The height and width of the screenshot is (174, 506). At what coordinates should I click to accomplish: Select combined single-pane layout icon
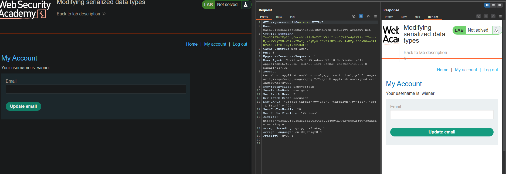(x=500, y=5)
